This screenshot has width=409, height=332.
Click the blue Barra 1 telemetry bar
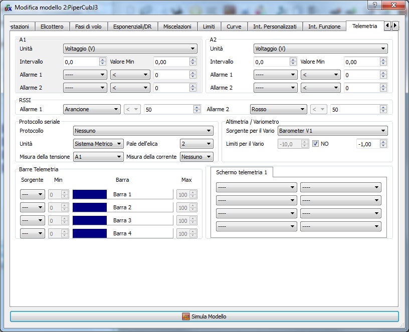(90, 194)
